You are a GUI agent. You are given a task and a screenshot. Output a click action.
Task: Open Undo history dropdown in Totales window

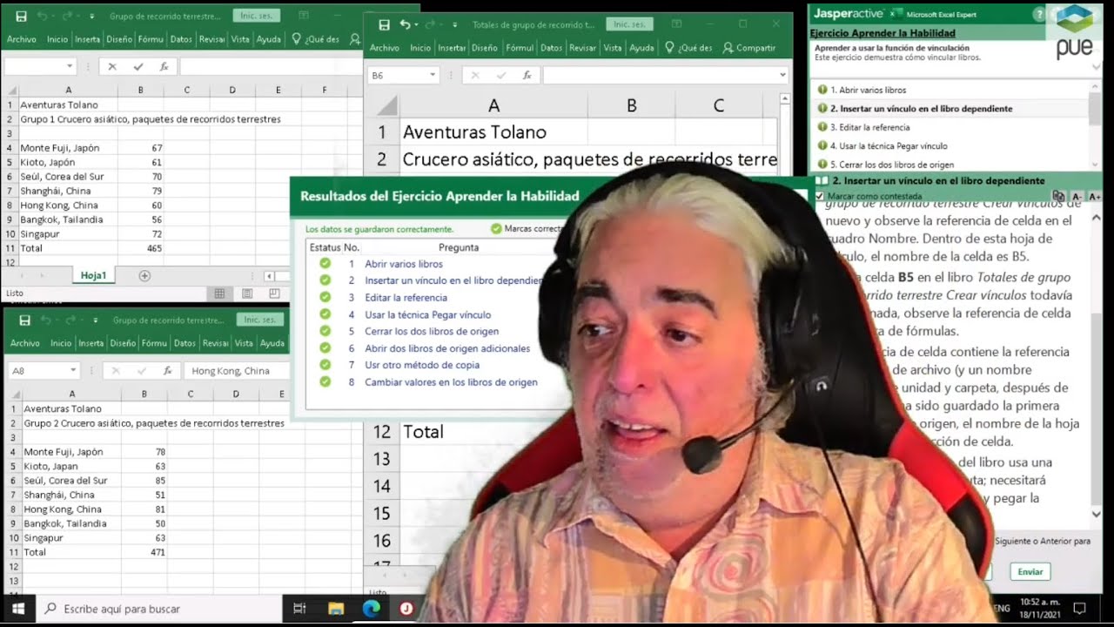click(x=416, y=24)
